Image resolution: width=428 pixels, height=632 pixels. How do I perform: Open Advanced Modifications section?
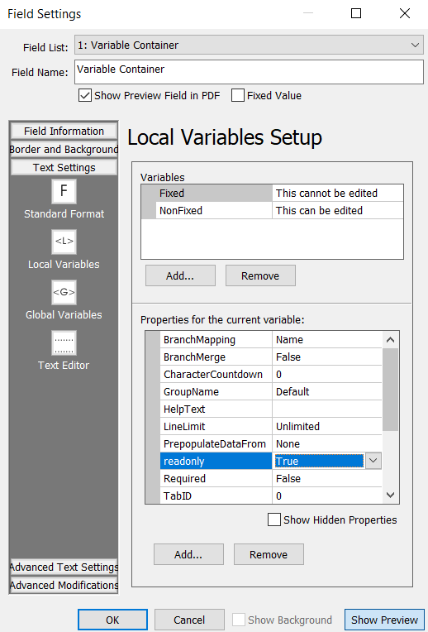click(64, 585)
